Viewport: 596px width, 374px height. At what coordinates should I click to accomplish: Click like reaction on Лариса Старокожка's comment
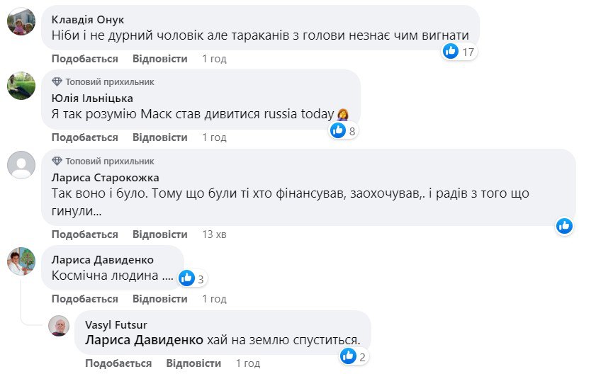tap(564, 226)
